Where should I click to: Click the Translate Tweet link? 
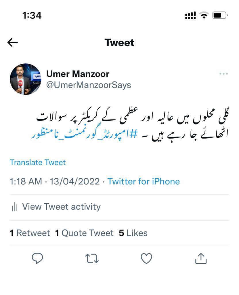coord(38,162)
